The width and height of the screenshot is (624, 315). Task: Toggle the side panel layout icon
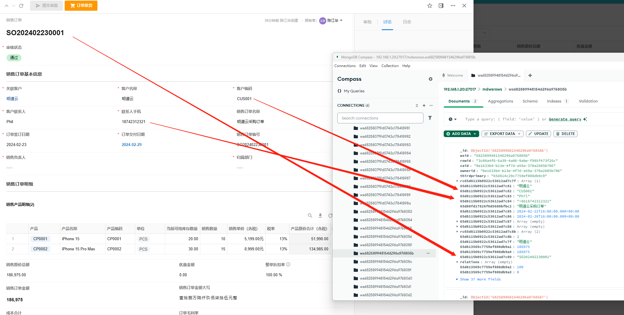tap(441, 6)
